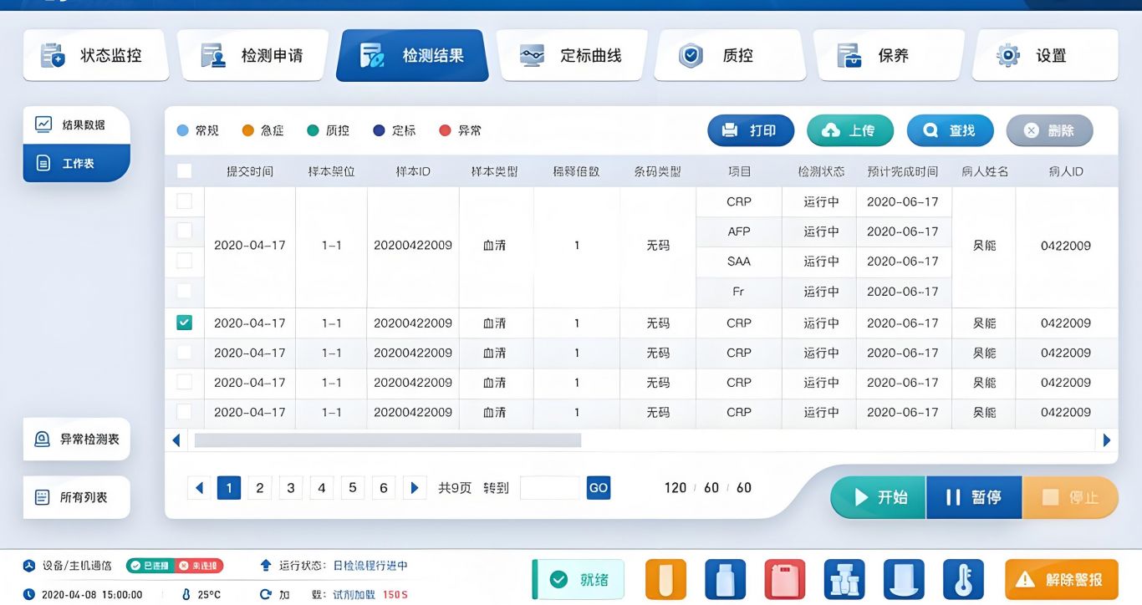Click the blue hat-shaped status icon

(x=904, y=580)
